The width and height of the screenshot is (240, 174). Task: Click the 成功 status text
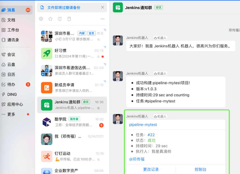[151, 140]
